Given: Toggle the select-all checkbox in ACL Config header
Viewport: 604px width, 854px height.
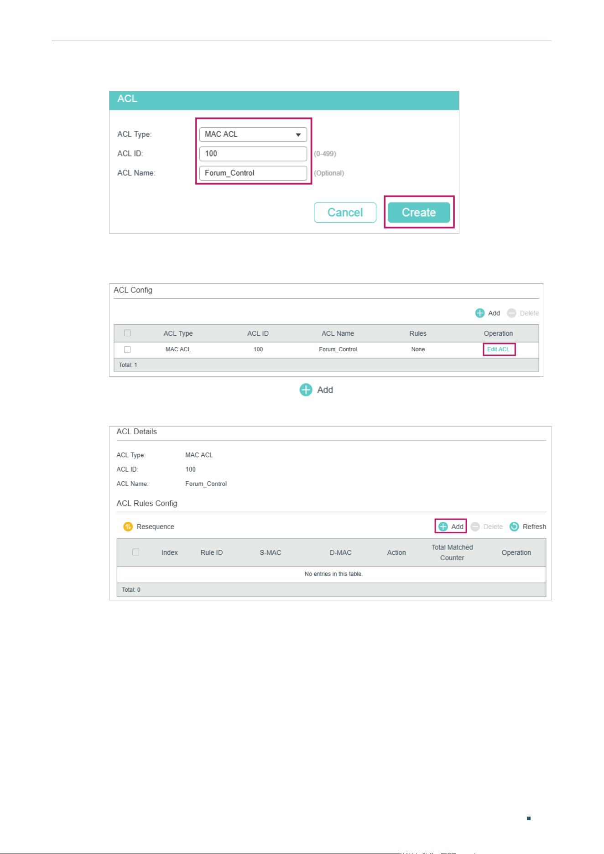Looking at the screenshot, I should [x=127, y=333].
